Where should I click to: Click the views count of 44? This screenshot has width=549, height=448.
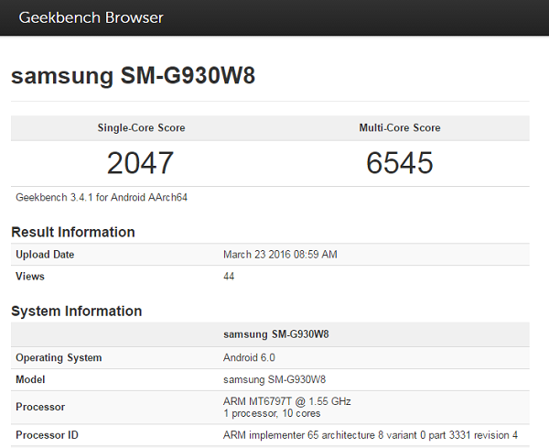pyautogui.click(x=229, y=277)
